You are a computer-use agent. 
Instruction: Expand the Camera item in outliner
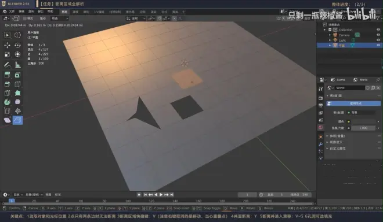coord(330,35)
